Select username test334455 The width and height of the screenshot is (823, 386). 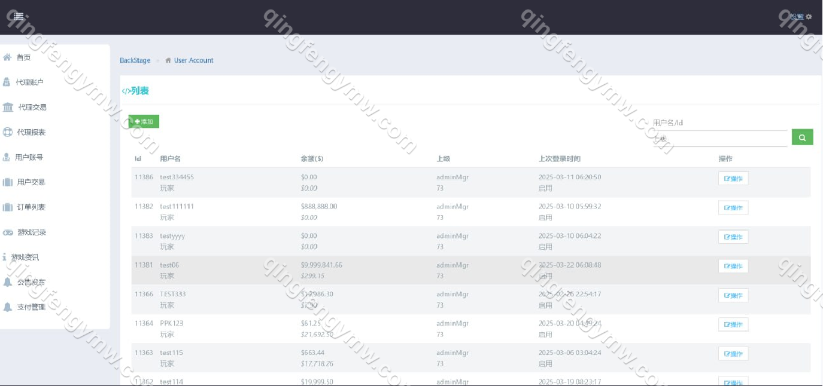click(x=177, y=177)
